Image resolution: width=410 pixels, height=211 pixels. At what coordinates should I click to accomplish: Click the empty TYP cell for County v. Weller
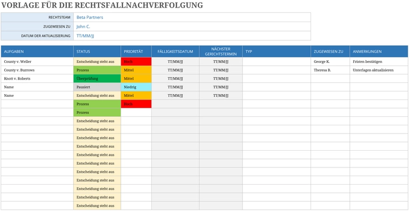276,61
